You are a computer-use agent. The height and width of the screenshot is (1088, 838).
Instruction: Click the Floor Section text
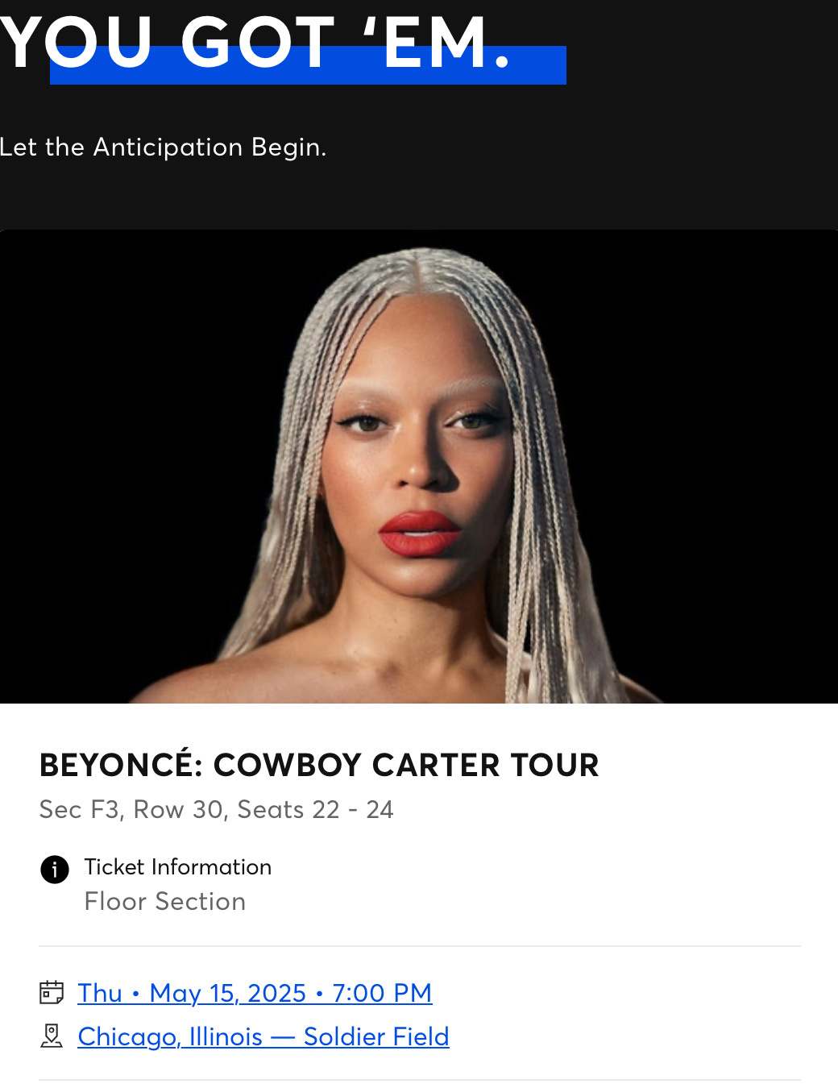click(165, 902)
